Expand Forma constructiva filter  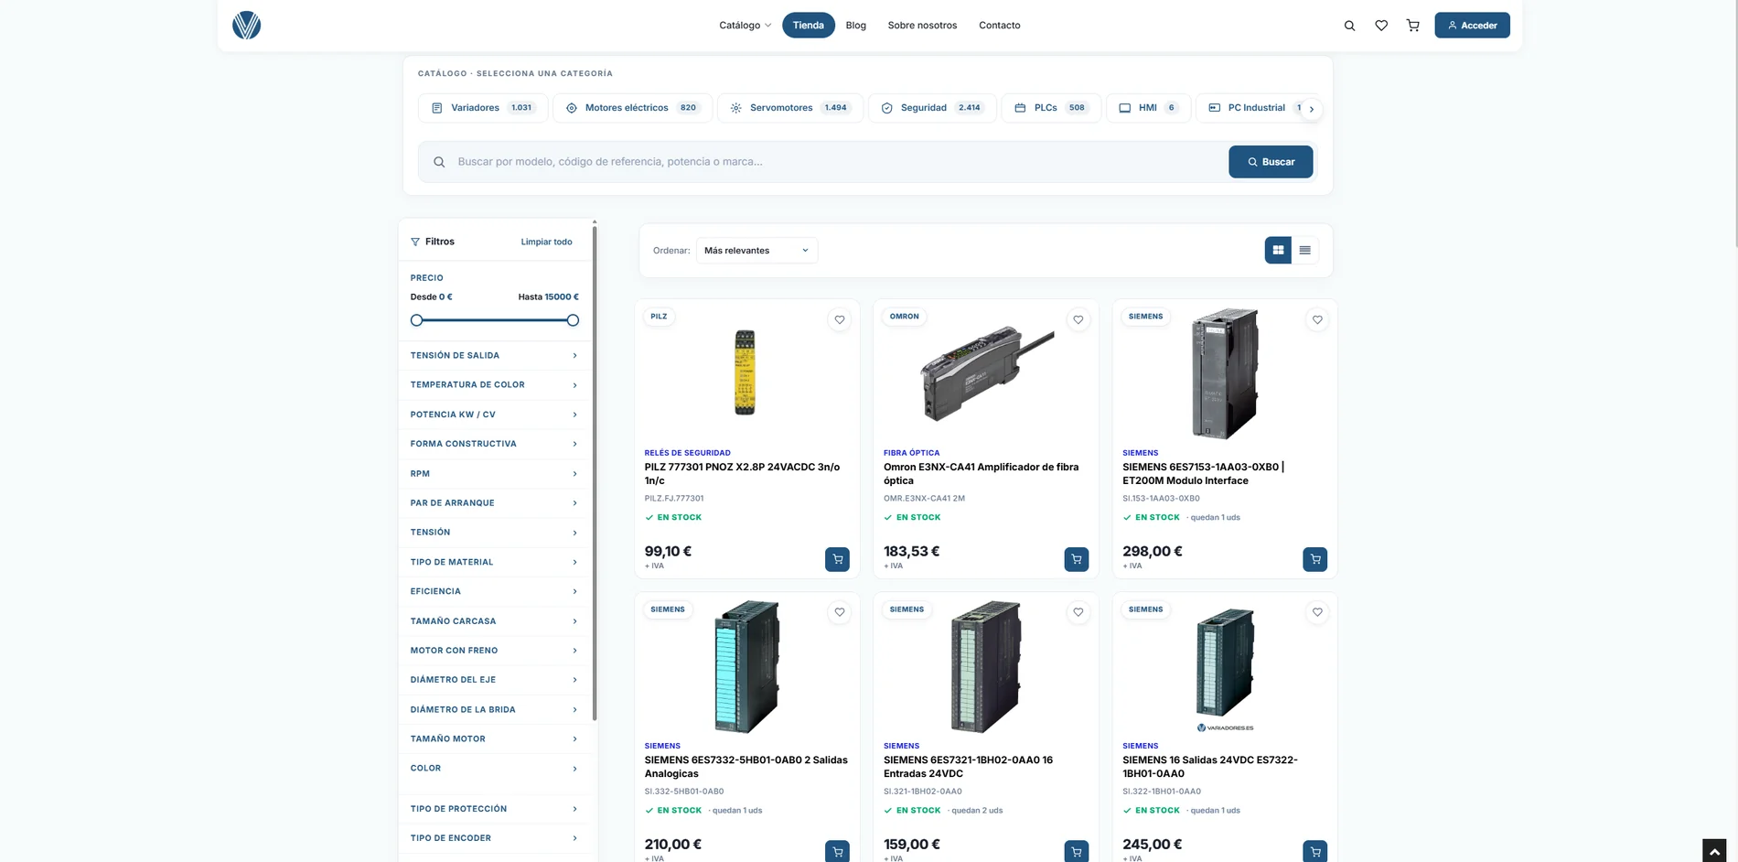[494, 444]
